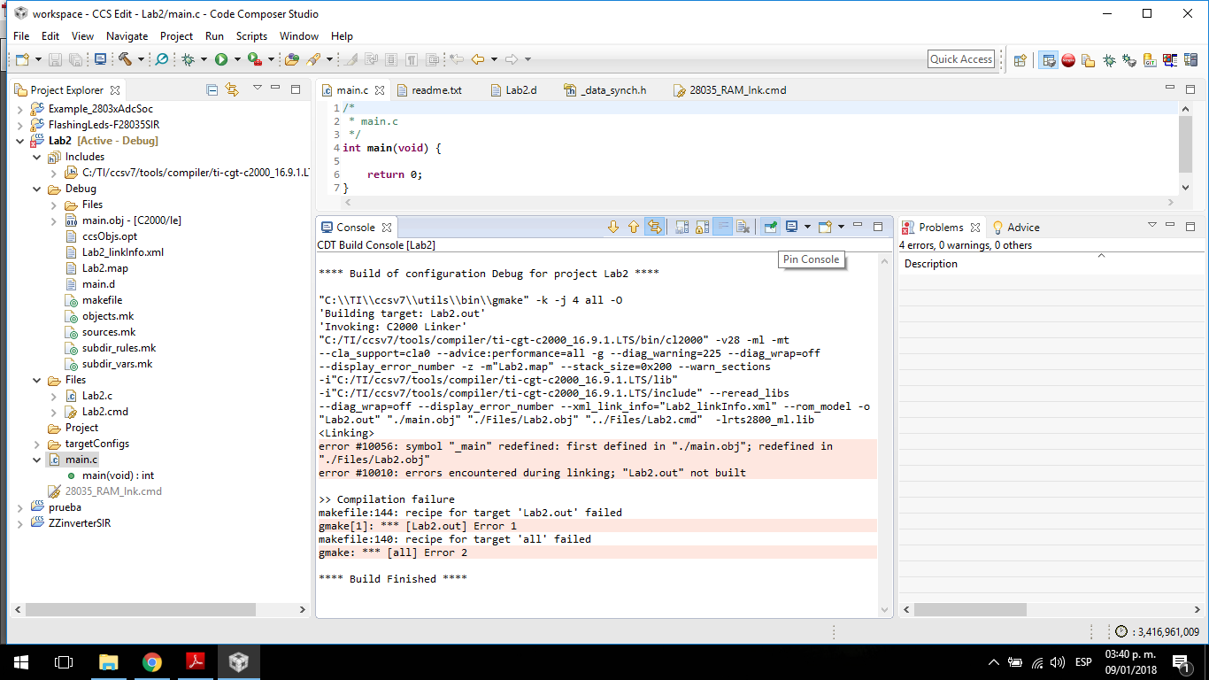This screenshot has width=1209, height=680.
Task: Click the green bug Debug icon
Action: (188, 59)
